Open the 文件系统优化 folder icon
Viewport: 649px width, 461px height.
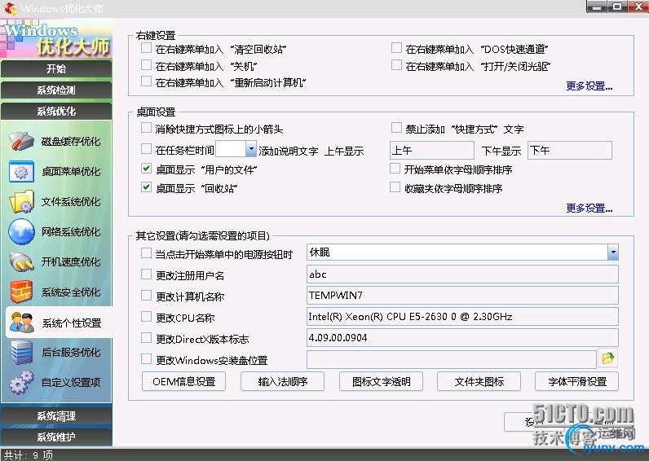click(21, 201)
